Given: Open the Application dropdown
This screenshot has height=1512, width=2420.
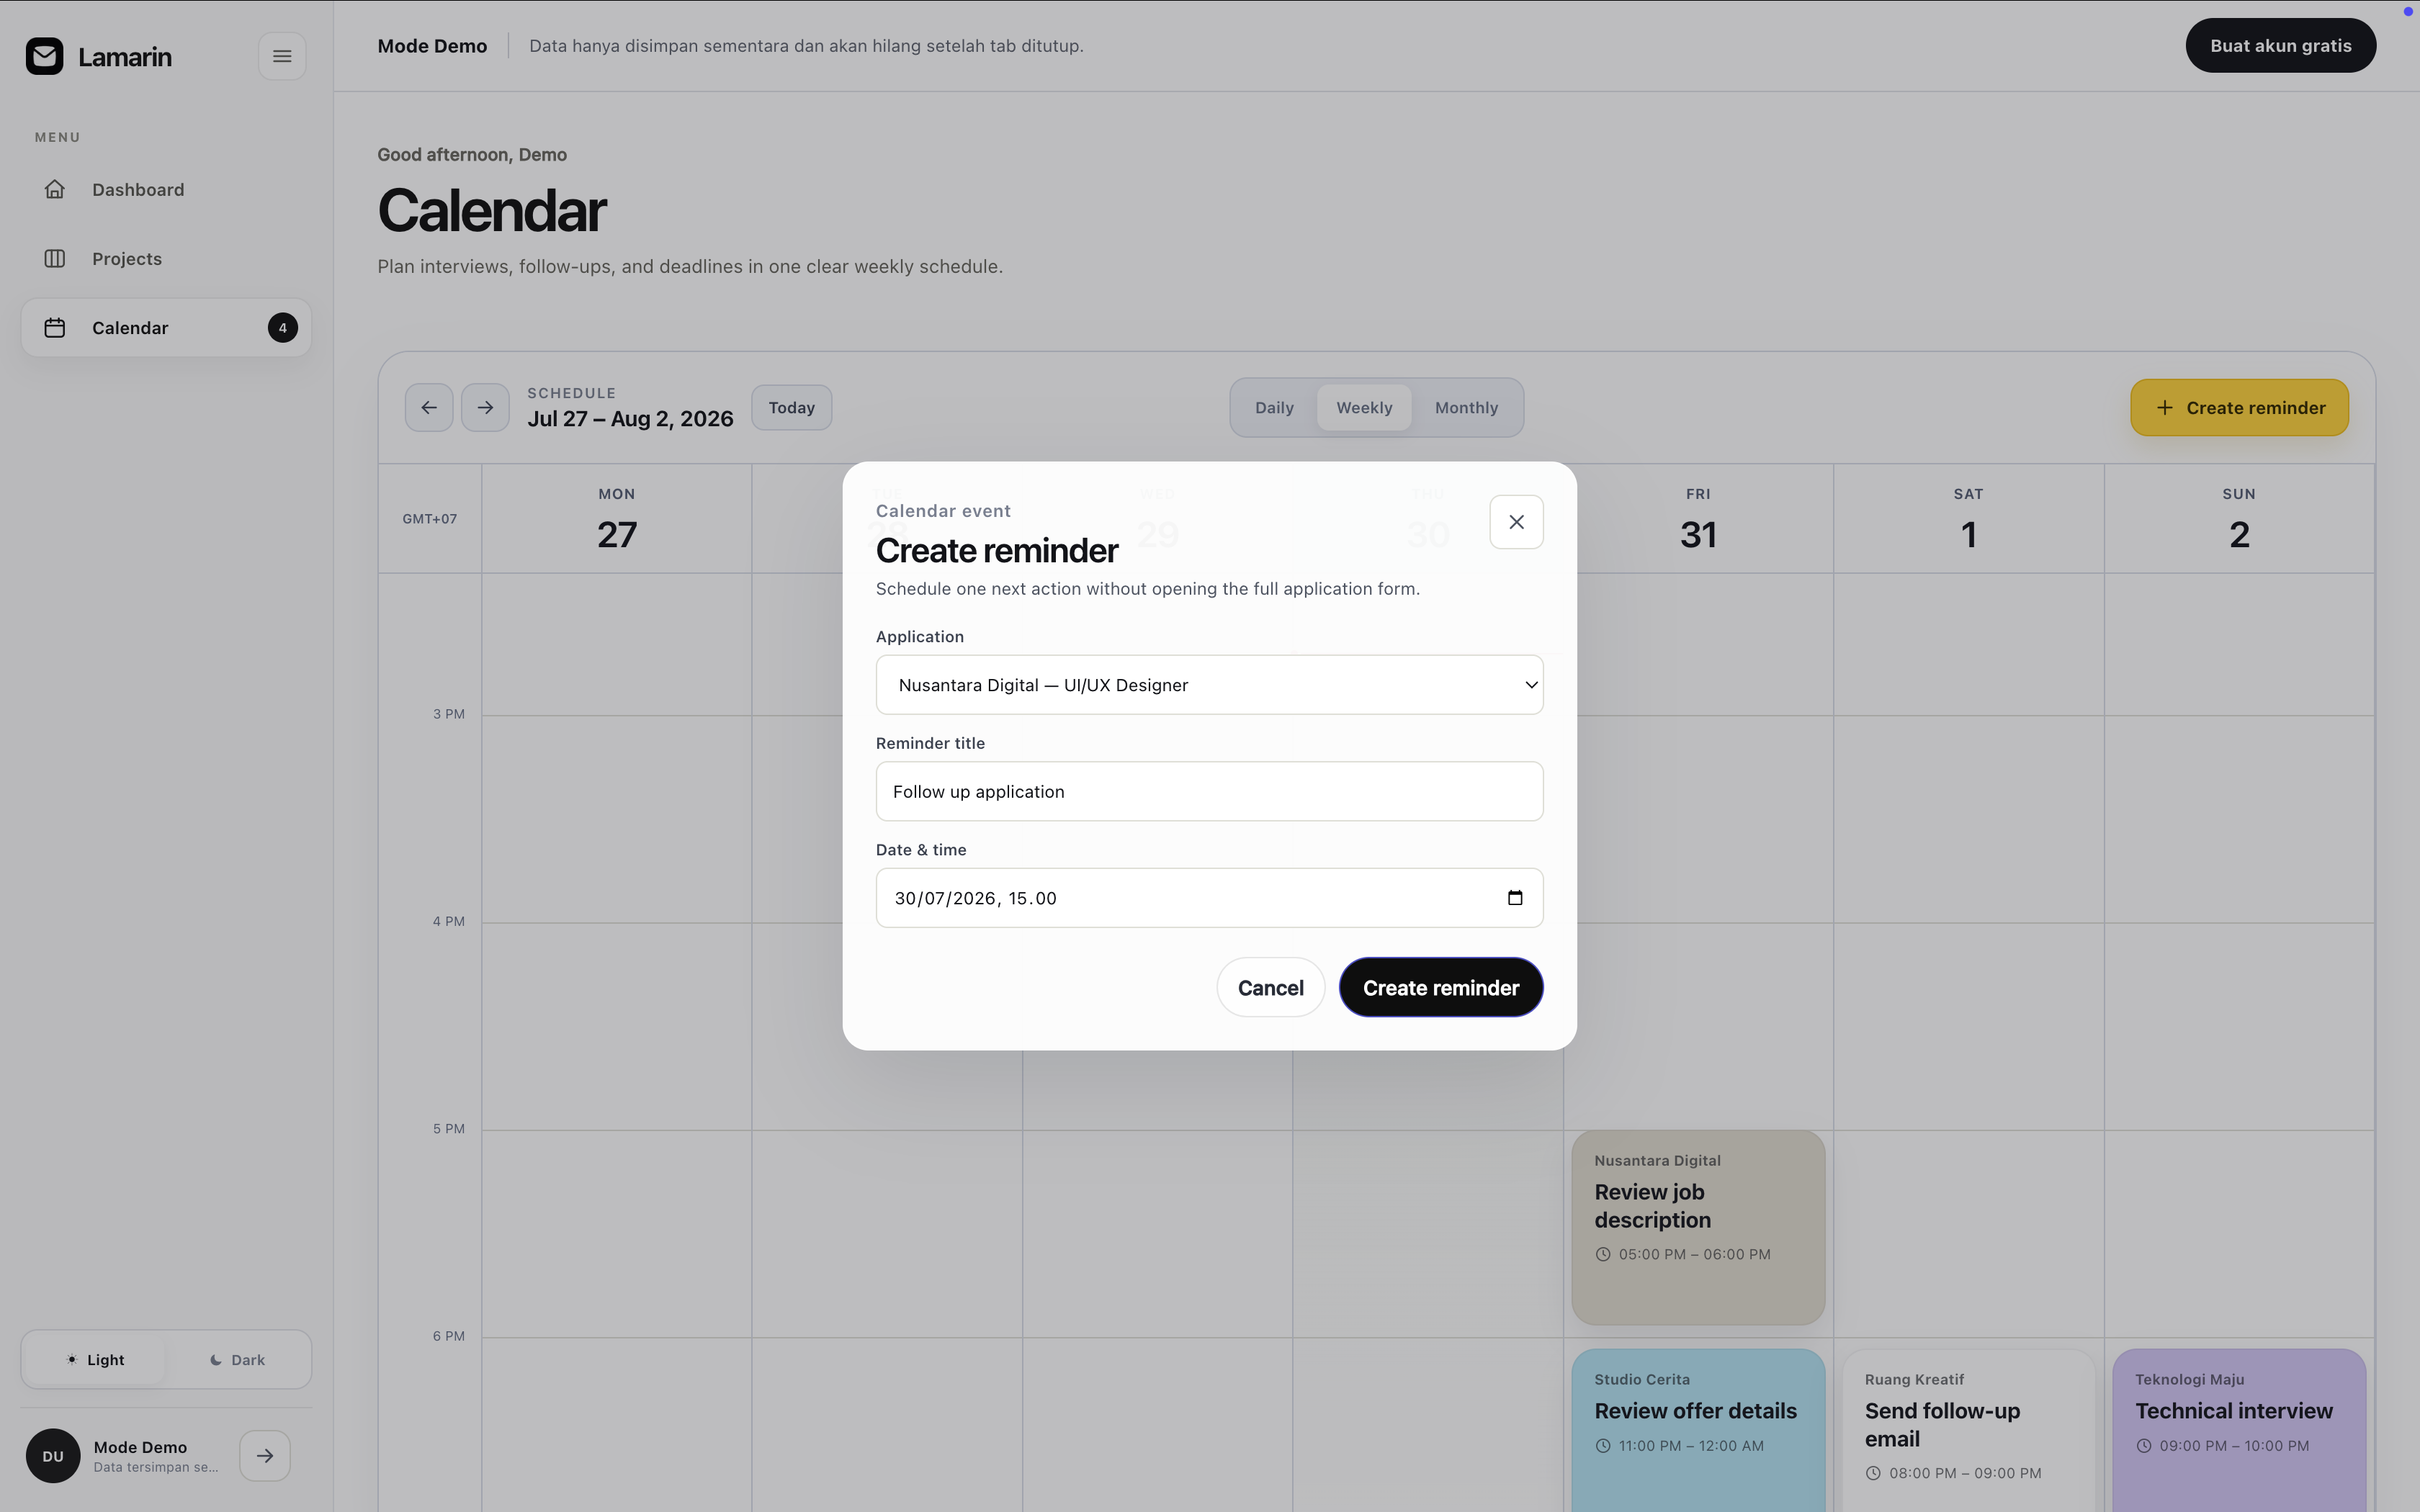Looking at the screenshot, I should (1209, 685).
